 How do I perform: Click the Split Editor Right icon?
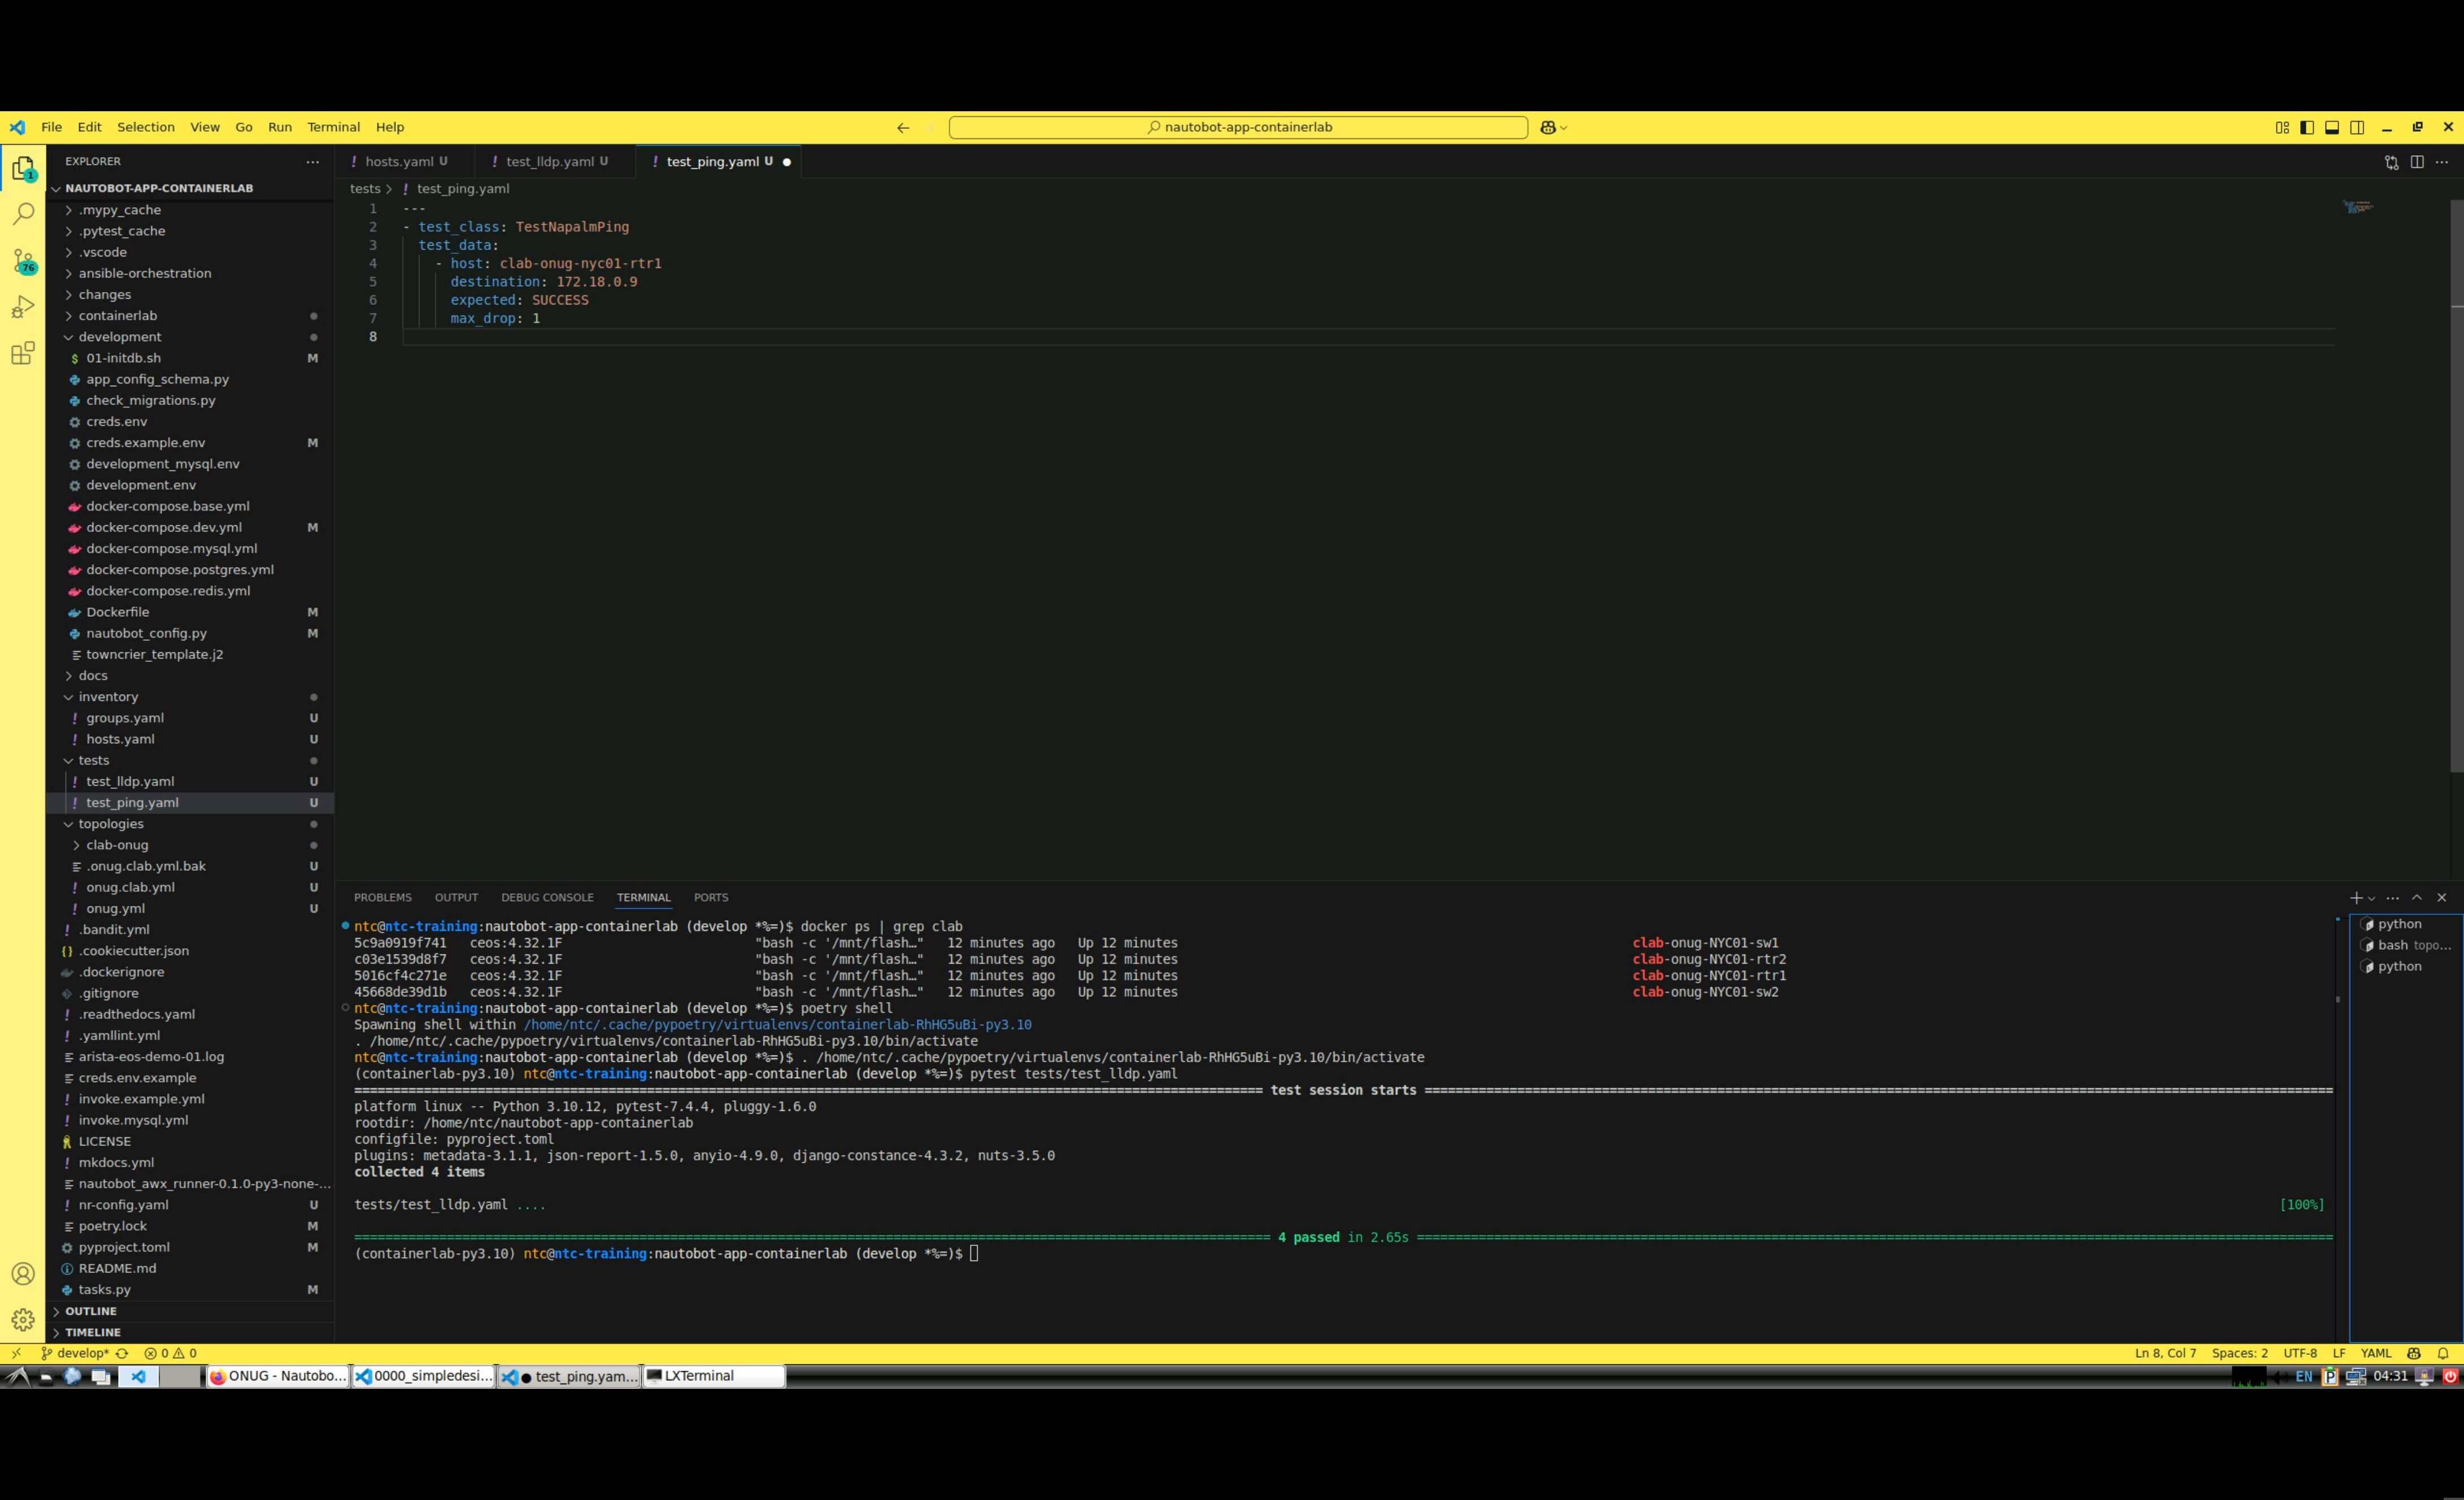pos(2417,162)
